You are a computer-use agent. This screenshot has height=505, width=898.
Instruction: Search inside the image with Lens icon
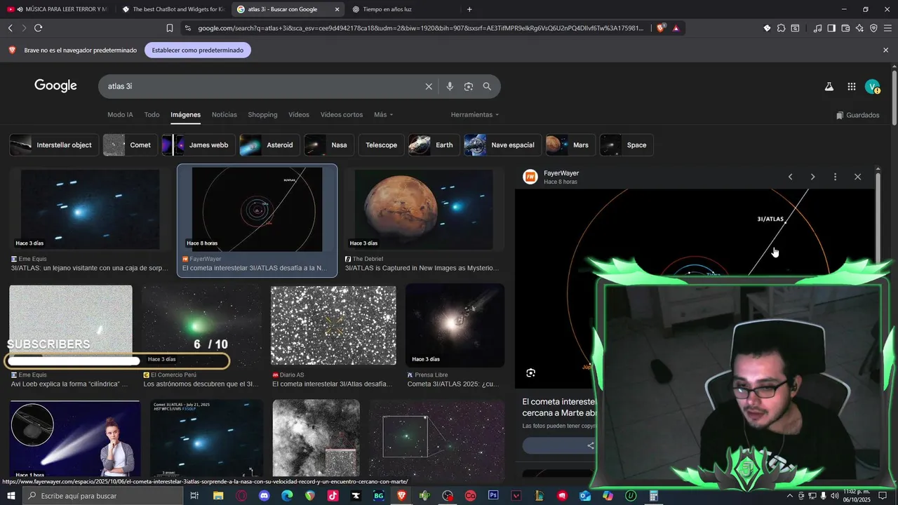click(531, 373)
